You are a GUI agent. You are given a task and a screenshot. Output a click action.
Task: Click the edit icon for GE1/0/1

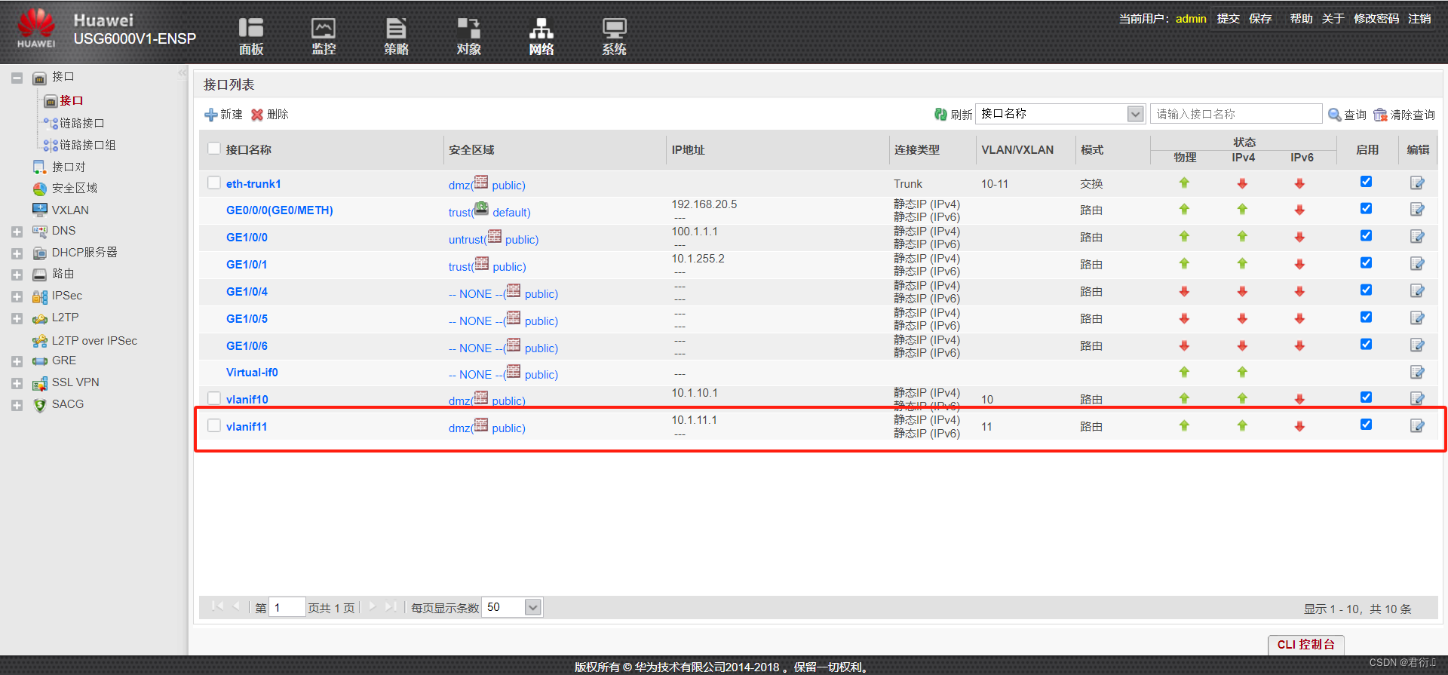click(x=1417, y=264)
